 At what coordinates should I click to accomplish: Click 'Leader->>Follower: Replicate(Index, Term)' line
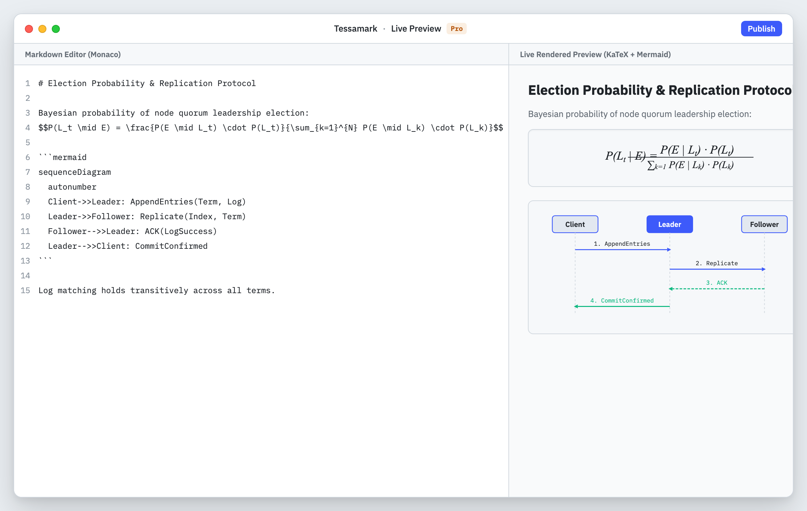(147, 217)
